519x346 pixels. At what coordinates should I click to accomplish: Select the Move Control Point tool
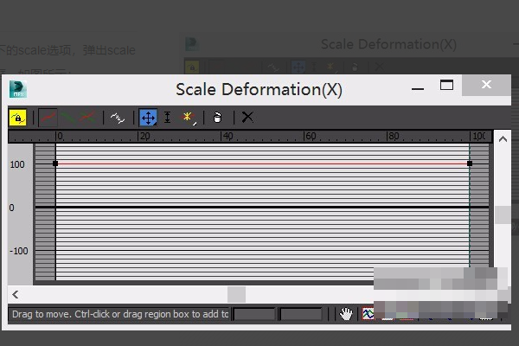coord(148,118)
